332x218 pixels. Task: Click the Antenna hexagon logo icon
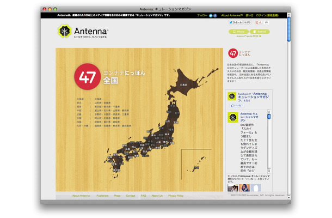64,31
